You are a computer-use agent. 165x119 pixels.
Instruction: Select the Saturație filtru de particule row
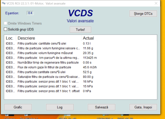point(46,77)
